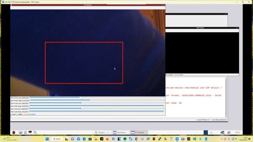Image resolution: width=253 pixels, height=142 pixels.
Task: Open the Terminal icon on the Pi panel
Action: point(30,133)
